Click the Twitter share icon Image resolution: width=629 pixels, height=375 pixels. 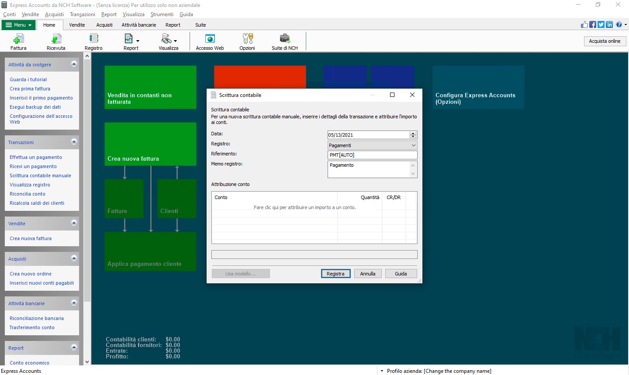(x=601, y=25)
